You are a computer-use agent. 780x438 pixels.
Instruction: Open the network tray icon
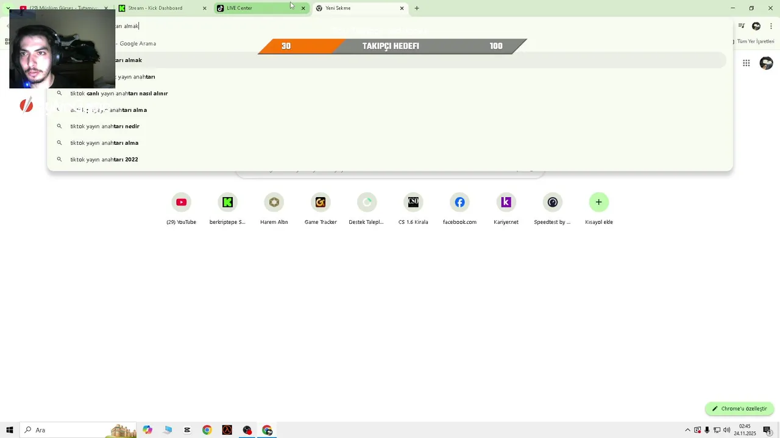717,430
